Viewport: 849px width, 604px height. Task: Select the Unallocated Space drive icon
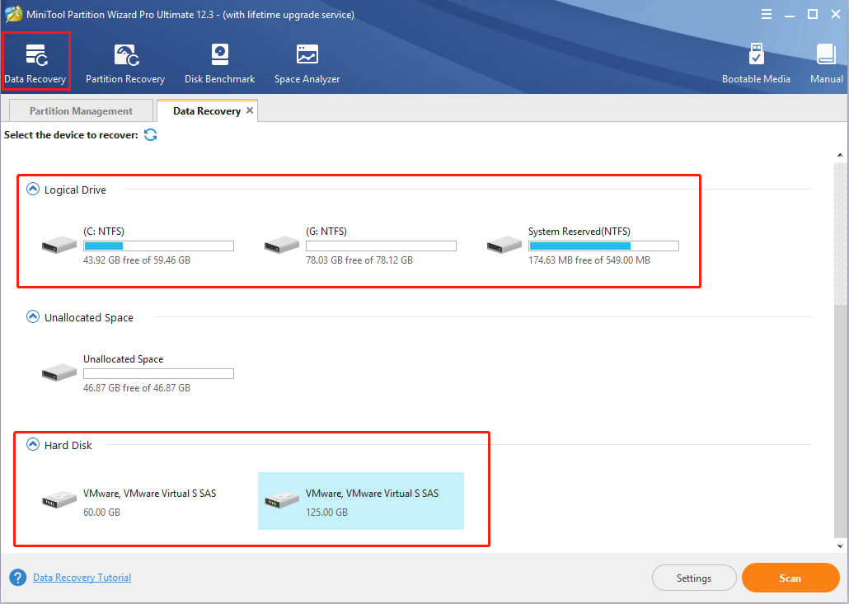(x=59, y=372)
